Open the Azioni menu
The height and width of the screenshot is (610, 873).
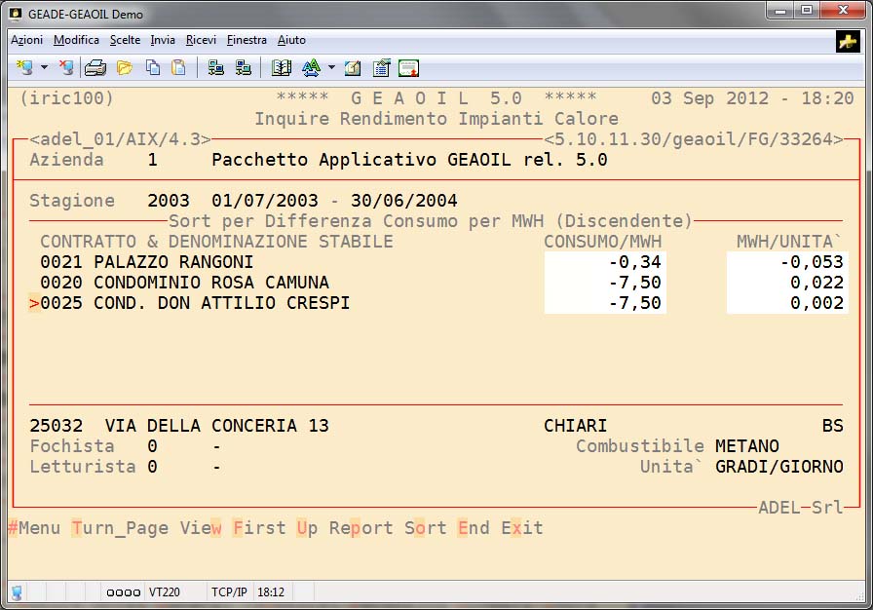[26, 40]
